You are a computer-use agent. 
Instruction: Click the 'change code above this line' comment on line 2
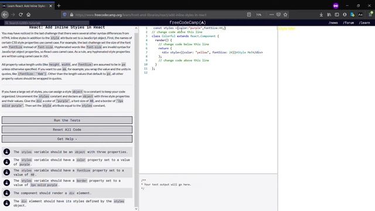click(x=177, y=32)
